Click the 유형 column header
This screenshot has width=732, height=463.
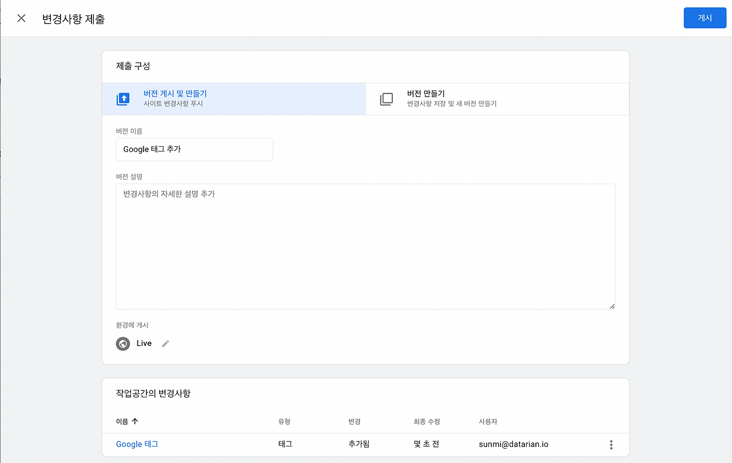(284, 421)
